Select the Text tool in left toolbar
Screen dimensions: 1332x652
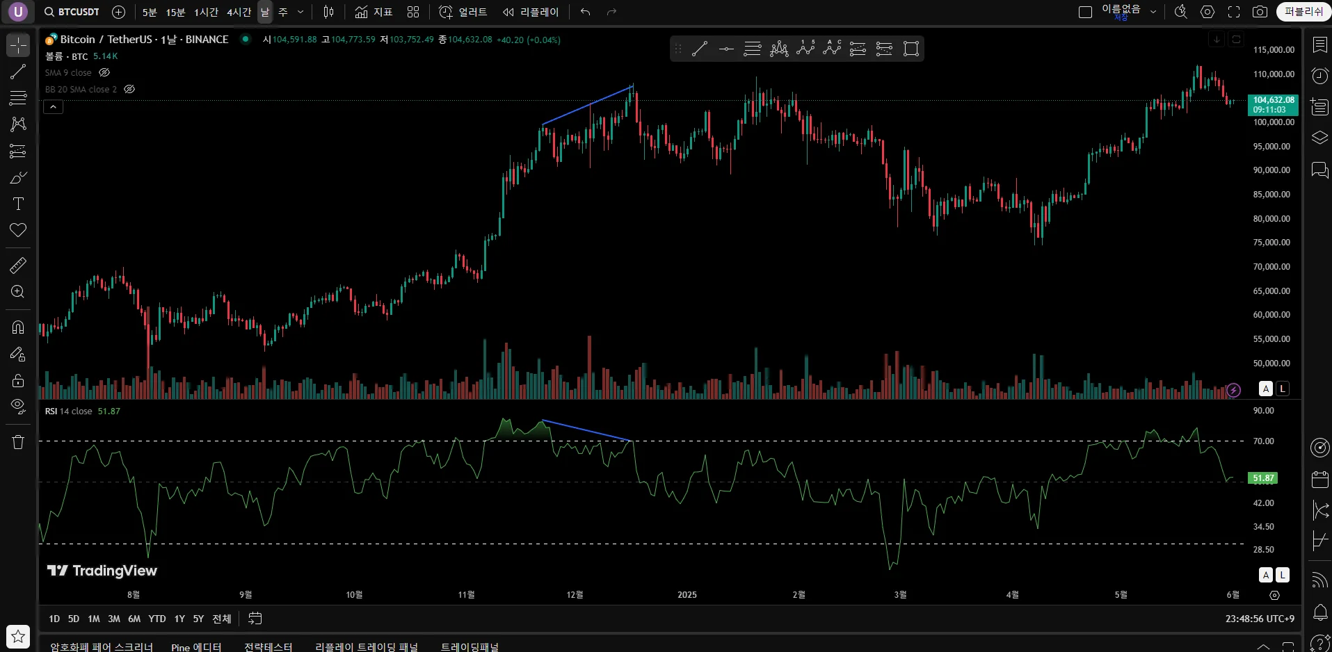pyautogui.click(x=18, y=204)
